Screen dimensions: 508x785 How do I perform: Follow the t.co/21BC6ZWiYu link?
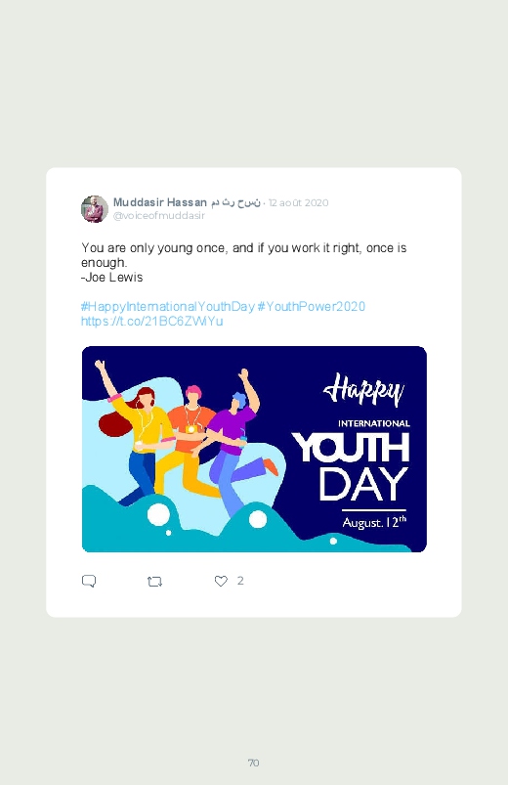(152, 321)
